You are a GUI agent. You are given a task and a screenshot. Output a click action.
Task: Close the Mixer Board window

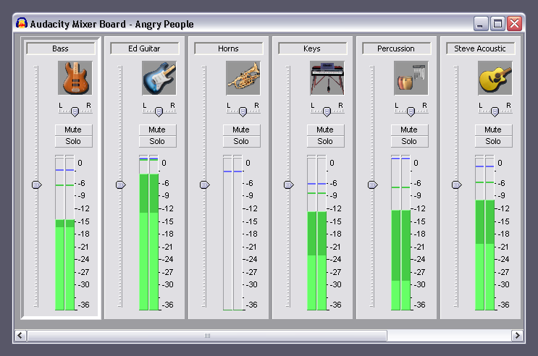pos(514,24)
